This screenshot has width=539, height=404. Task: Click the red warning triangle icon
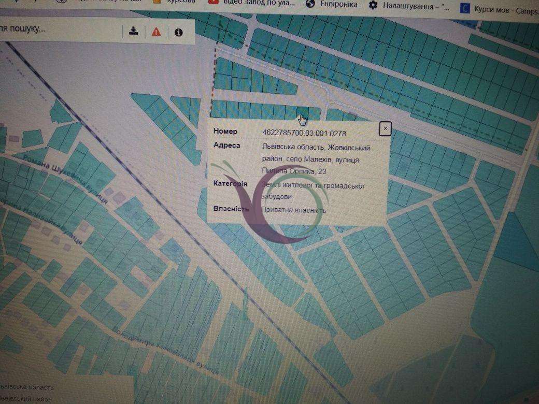157,32
